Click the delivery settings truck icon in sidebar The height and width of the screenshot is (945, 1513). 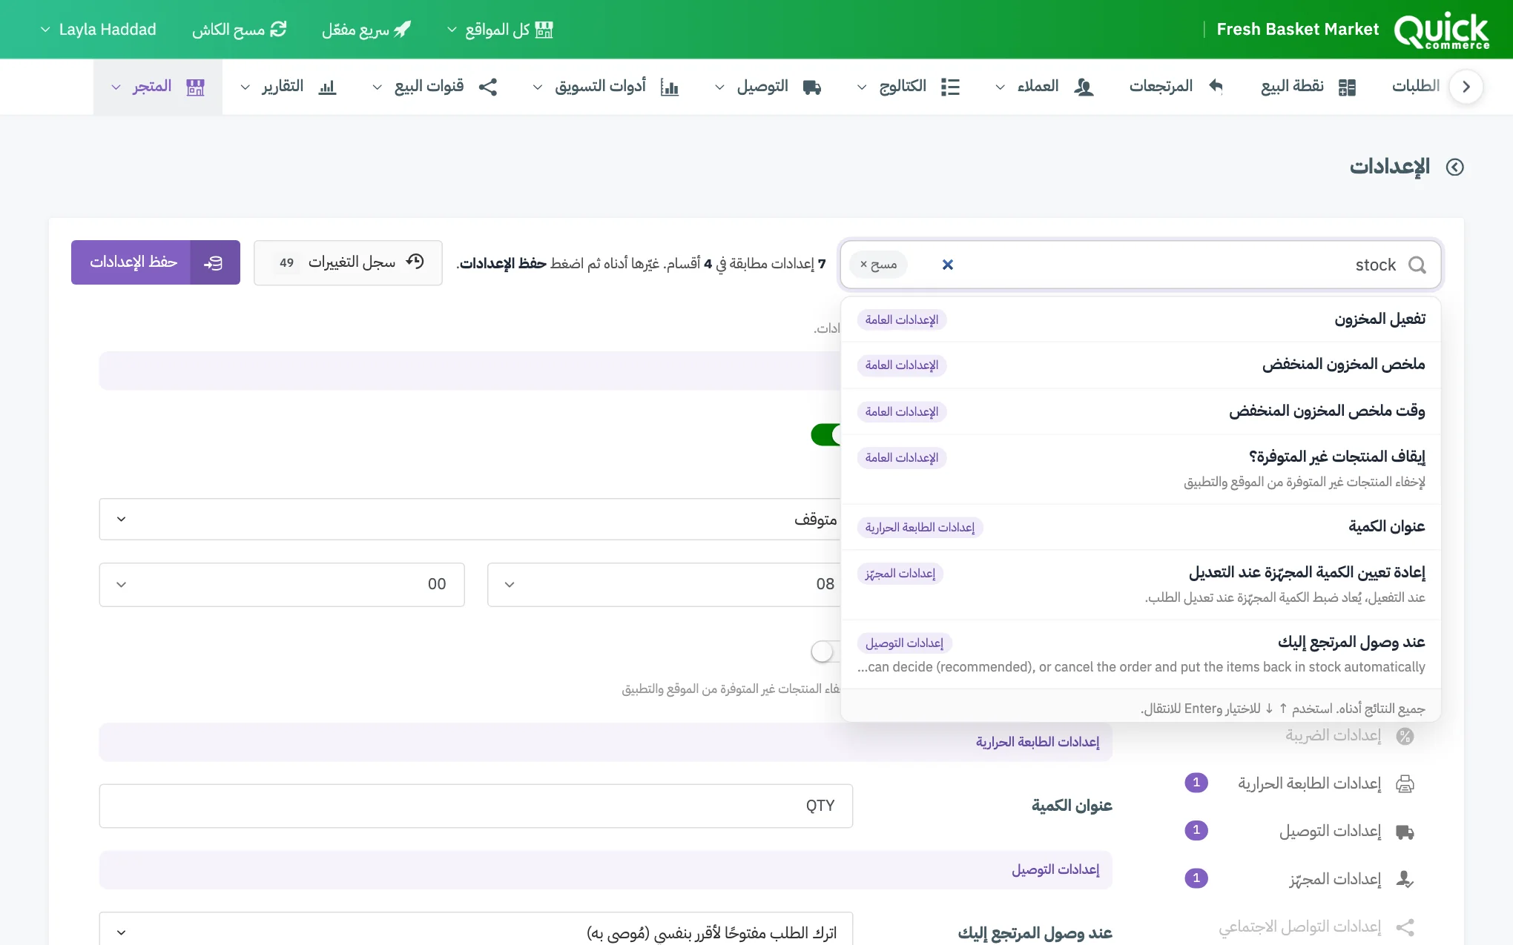[x=1405, y=832]
